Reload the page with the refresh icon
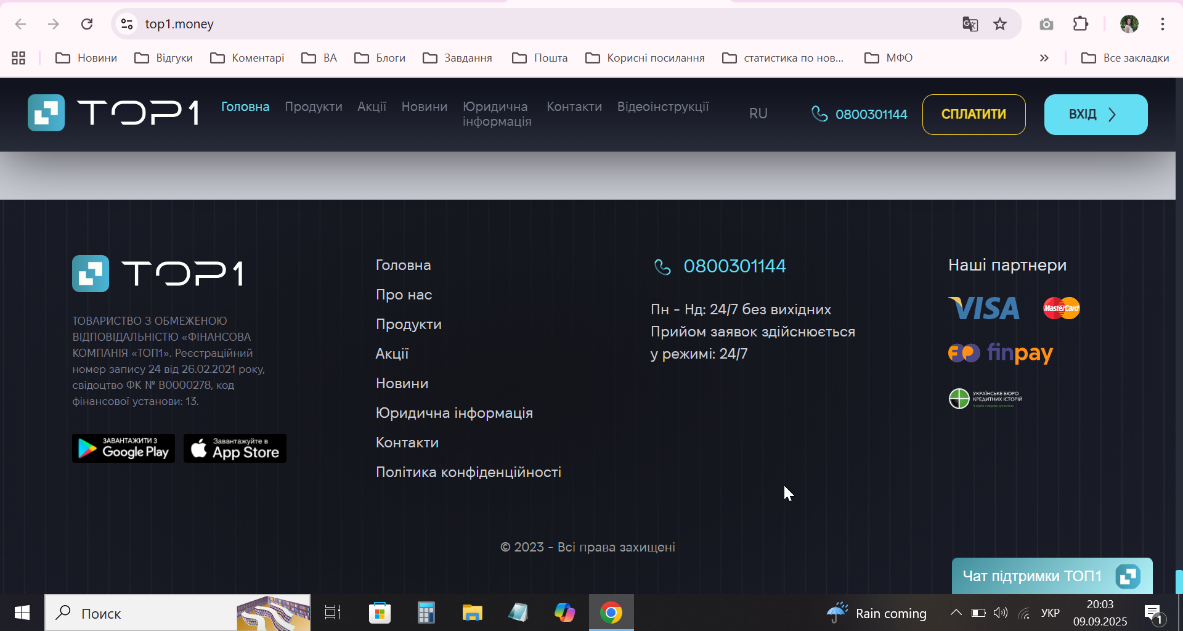The width and height of the screenshot is (1183, 631). pyautogui.click(x=87, y=24)
